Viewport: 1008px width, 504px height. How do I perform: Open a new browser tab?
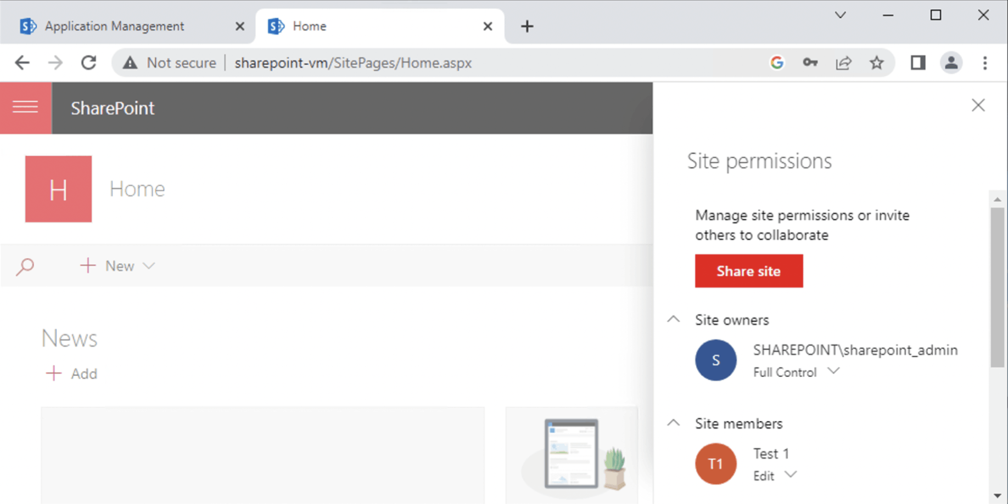point(527,26)
